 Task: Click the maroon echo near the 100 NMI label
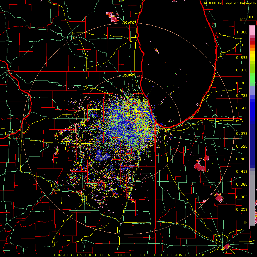pyautogui.click(x=113, y=17)
